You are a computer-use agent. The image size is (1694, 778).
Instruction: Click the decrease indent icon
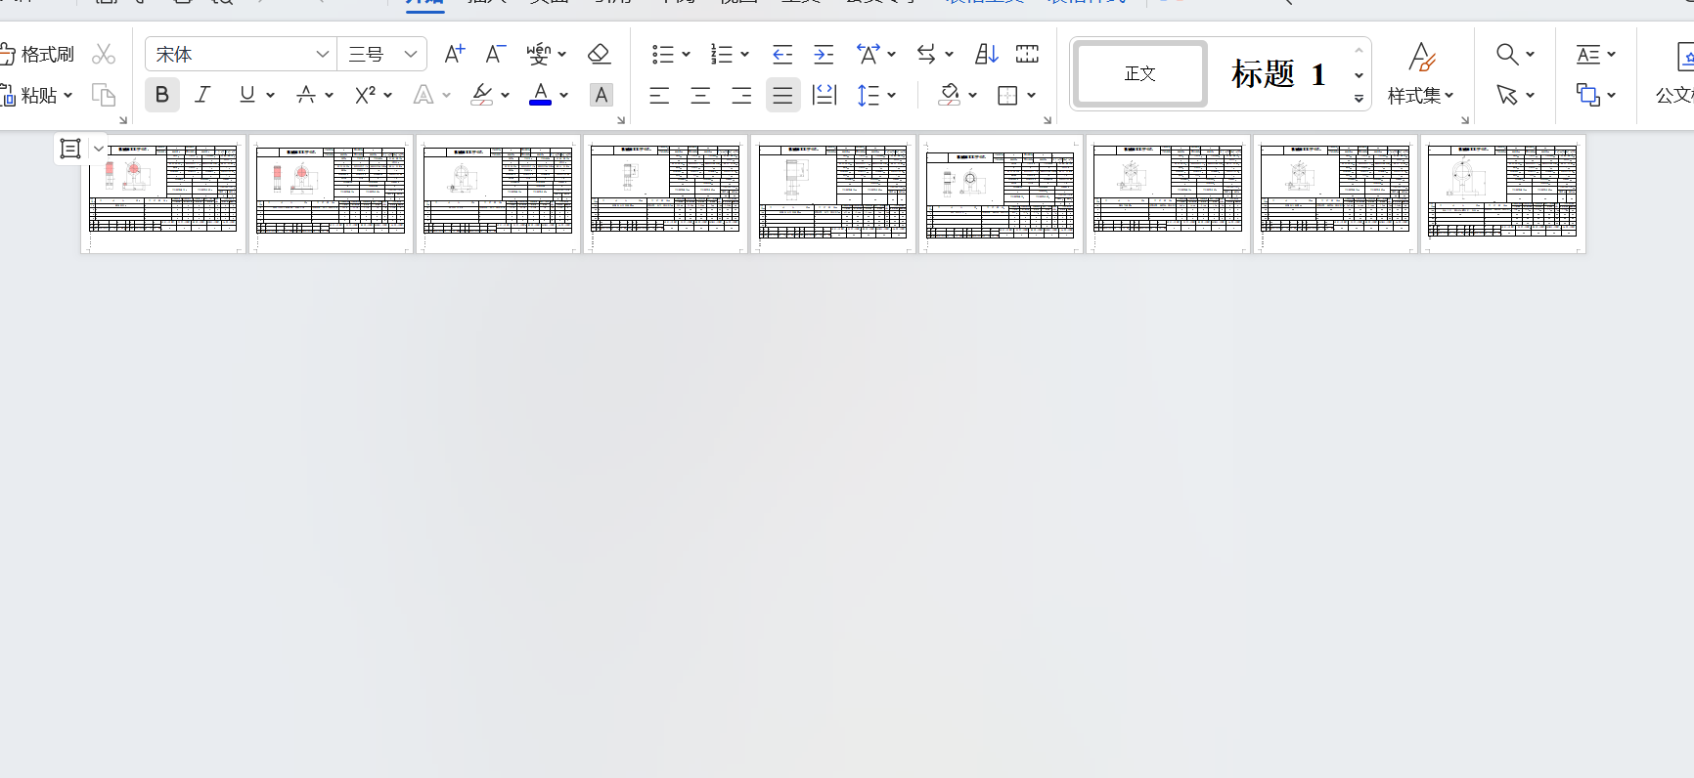click(x=782, y=54)
